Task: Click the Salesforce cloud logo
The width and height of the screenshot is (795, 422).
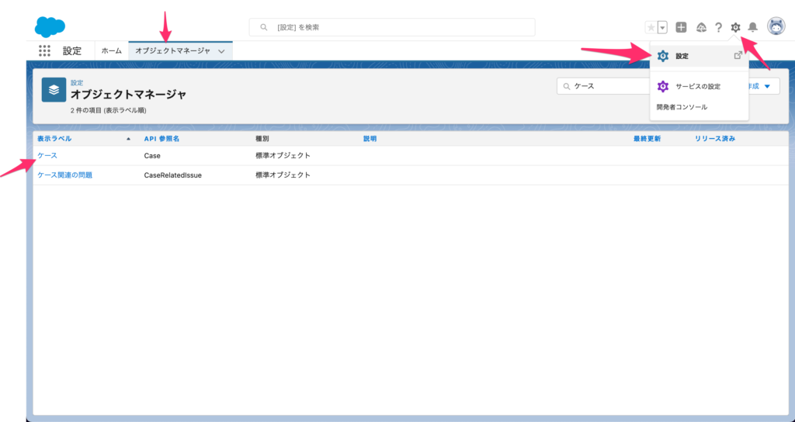Action: click(50, 26)
